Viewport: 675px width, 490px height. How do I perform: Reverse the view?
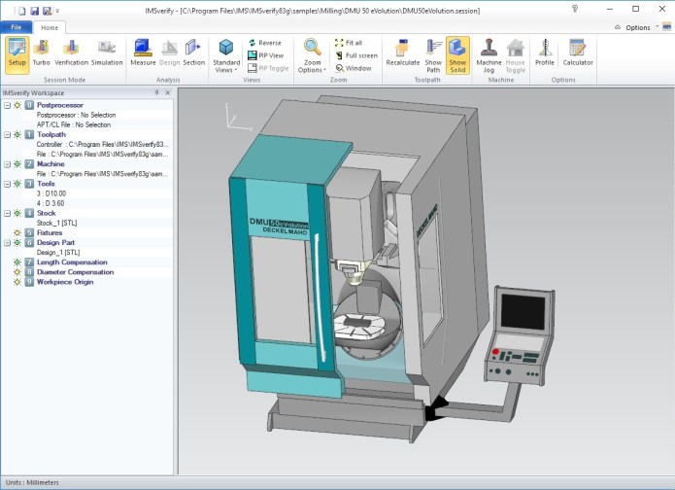click(265, 43)
